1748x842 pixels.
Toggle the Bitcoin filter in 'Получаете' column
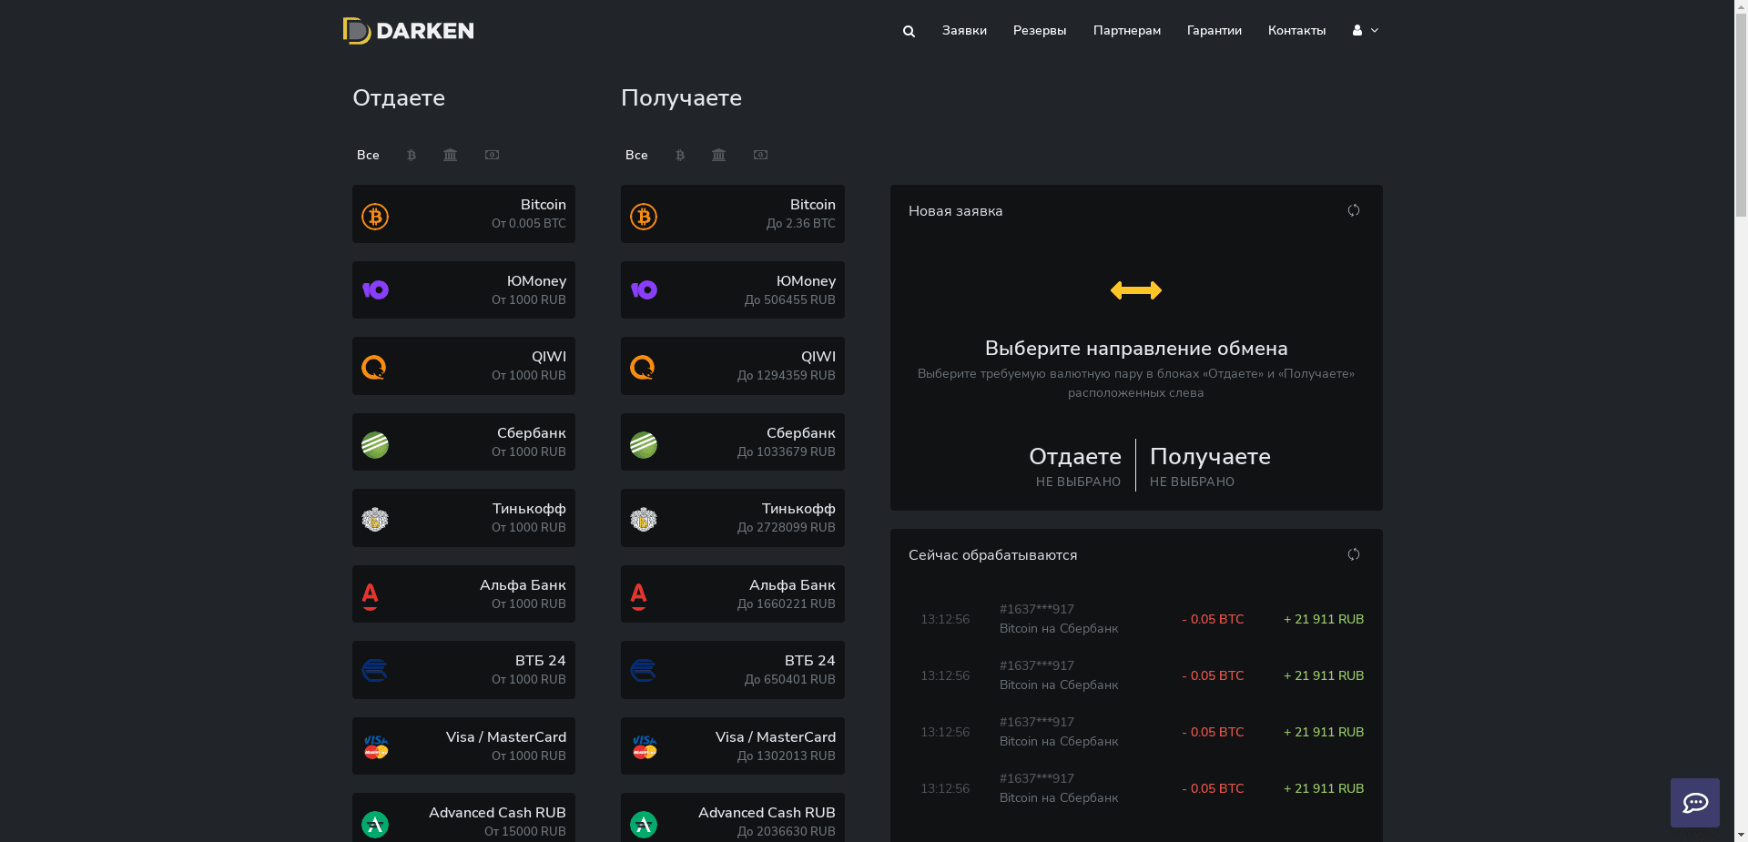tap(679, 155)
